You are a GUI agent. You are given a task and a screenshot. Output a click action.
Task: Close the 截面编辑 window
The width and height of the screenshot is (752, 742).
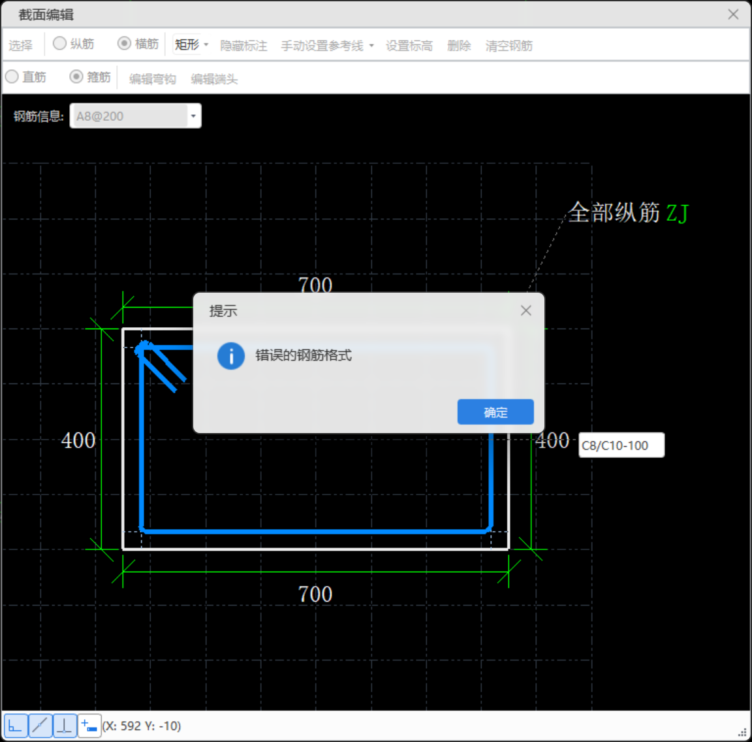pos(733,14)
